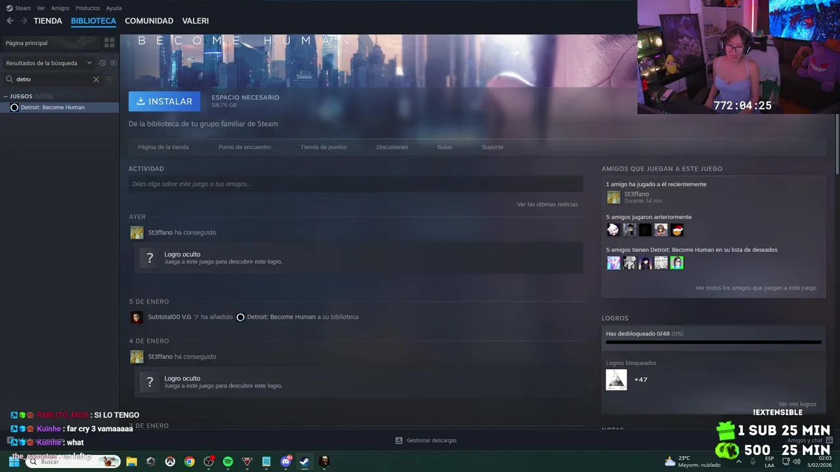This screenshot has width=840, height=472.
Task: Open the grid view of collections
Action: pos(110,43)
